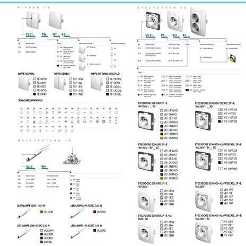
Task: Click the NT code in the rocker heading
Action: pyautogui.click(x=55, y=34)
